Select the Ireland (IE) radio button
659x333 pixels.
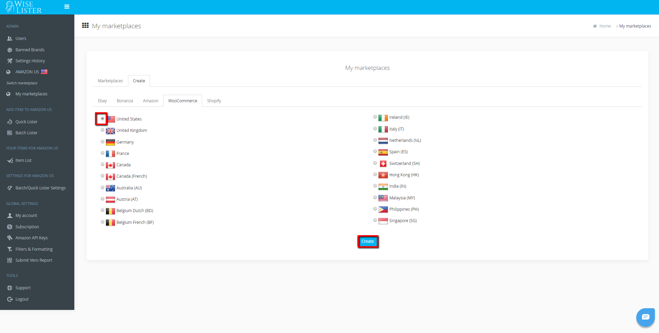[x=375, y=117]
